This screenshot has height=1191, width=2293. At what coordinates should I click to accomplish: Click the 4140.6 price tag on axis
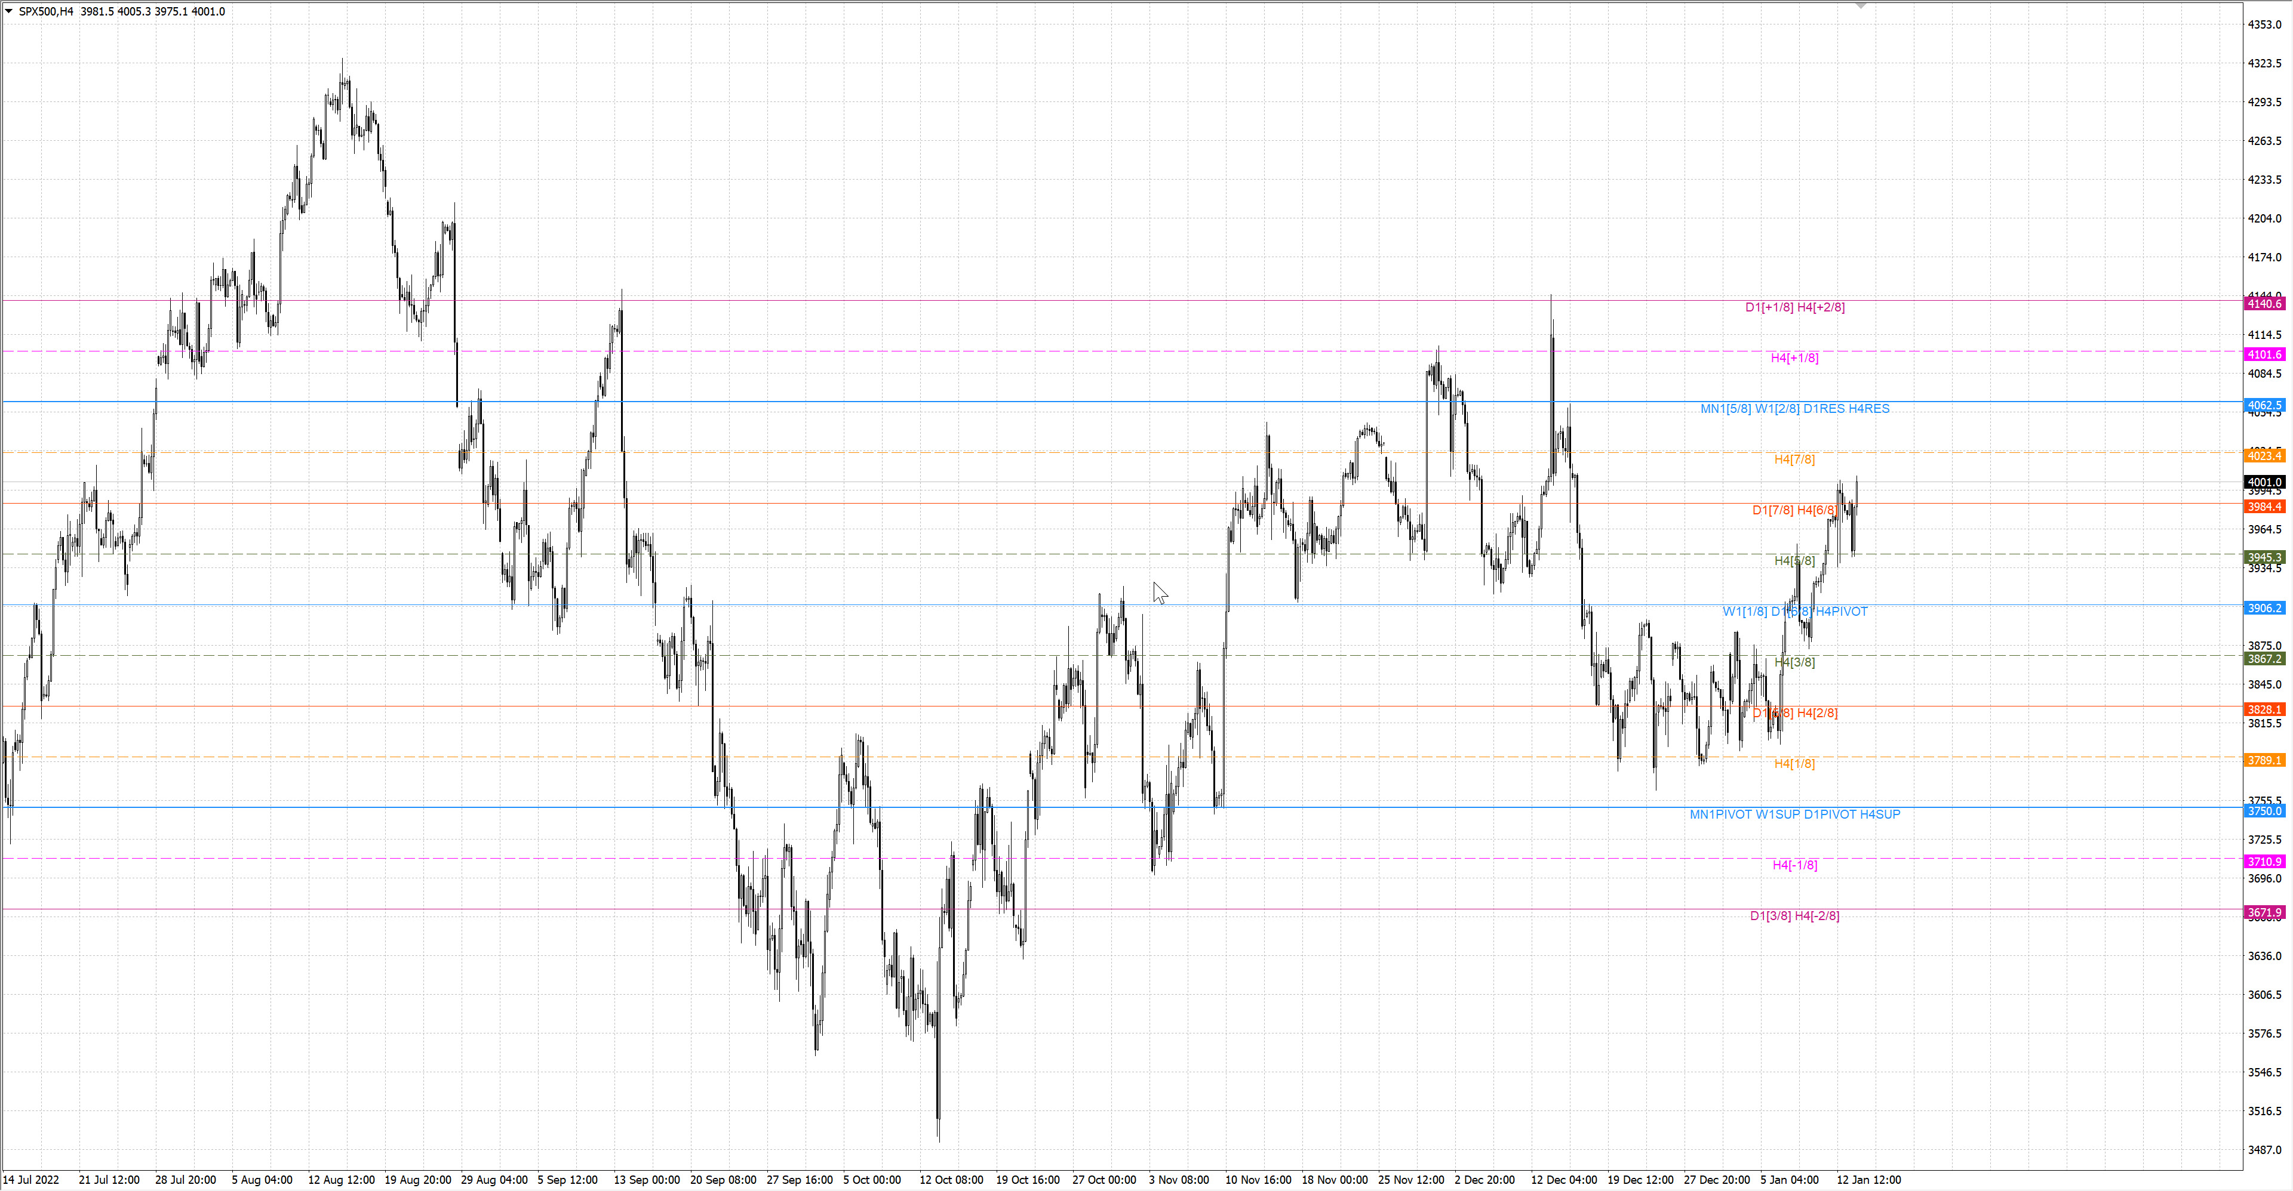(x=2264, y=304)
